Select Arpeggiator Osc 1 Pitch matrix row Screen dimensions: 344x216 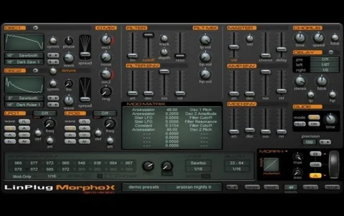click(x=171, y=109)
